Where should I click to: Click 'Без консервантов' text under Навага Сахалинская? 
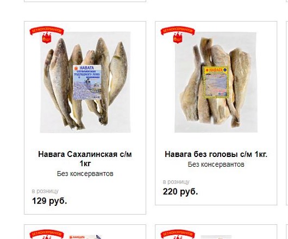click(85, 173)
